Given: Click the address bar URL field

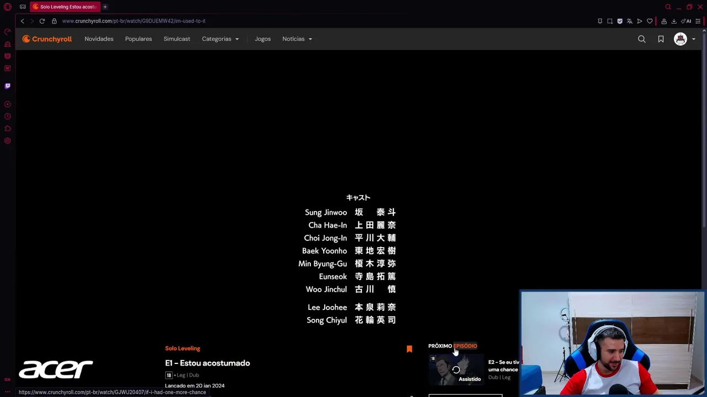Looking at the screenshot, I should click(326, 21).
